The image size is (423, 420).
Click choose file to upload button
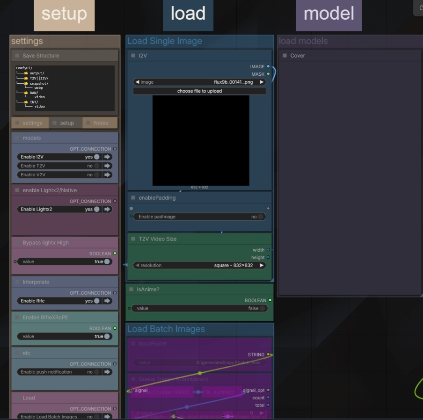pyautogui.click(x=199, y=91)
